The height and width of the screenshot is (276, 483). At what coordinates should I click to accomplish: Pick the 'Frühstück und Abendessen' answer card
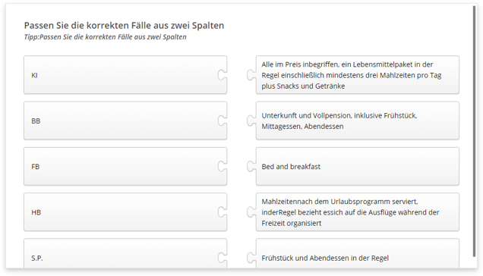pos(358,253)
